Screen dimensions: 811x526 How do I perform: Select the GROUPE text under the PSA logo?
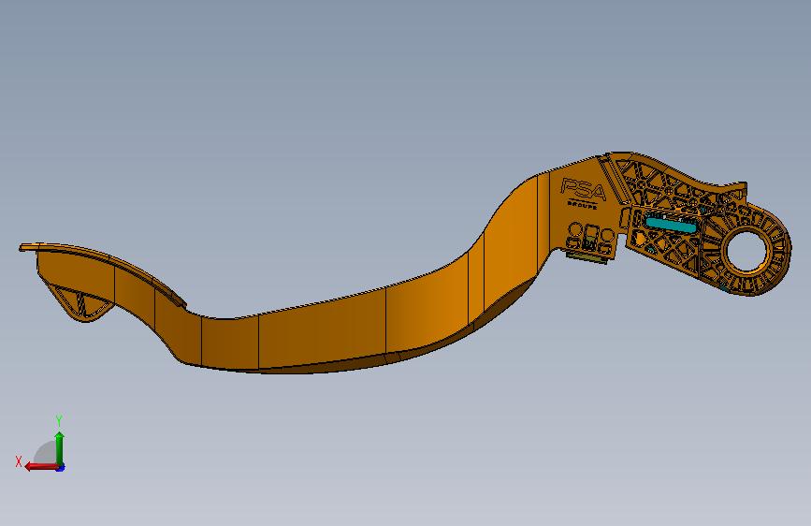(583, 204)
